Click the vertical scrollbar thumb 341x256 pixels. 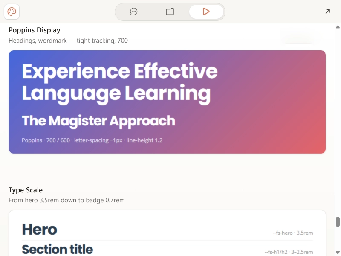click(338, 222)
